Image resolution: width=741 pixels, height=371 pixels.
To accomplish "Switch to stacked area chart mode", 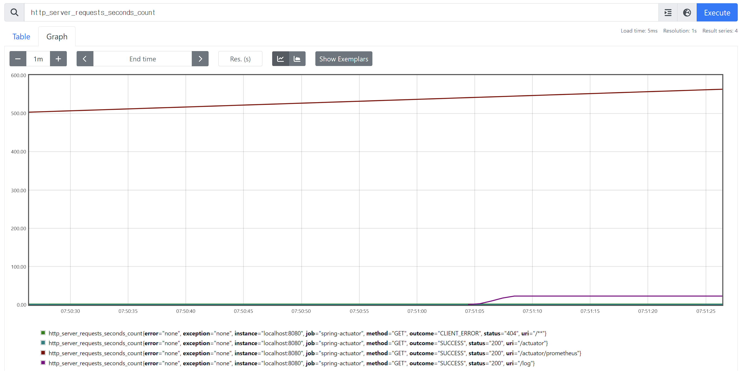I will [297, 59].
